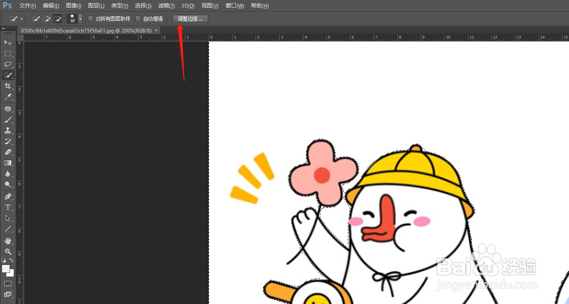
Task: Select the Pen tool
Action: tap(8, 196)
